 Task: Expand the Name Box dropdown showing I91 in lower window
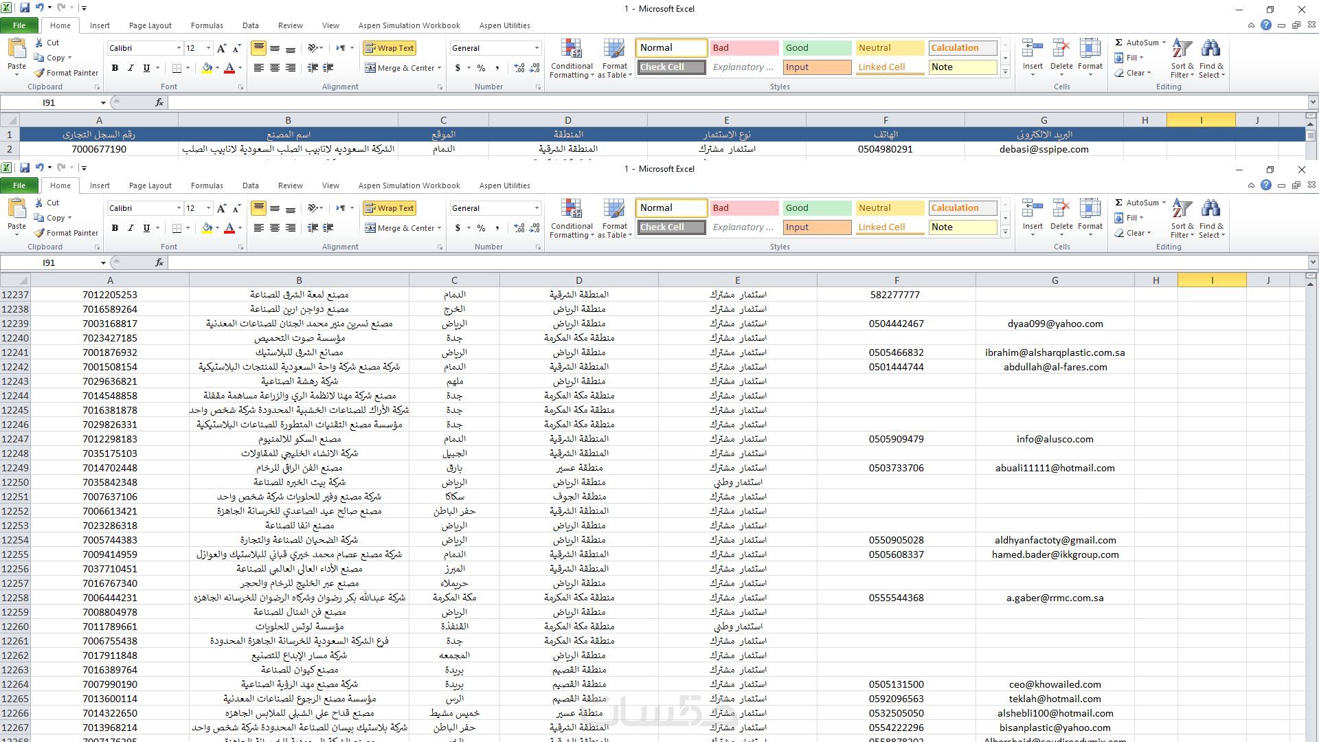click(x=104, y=263)
